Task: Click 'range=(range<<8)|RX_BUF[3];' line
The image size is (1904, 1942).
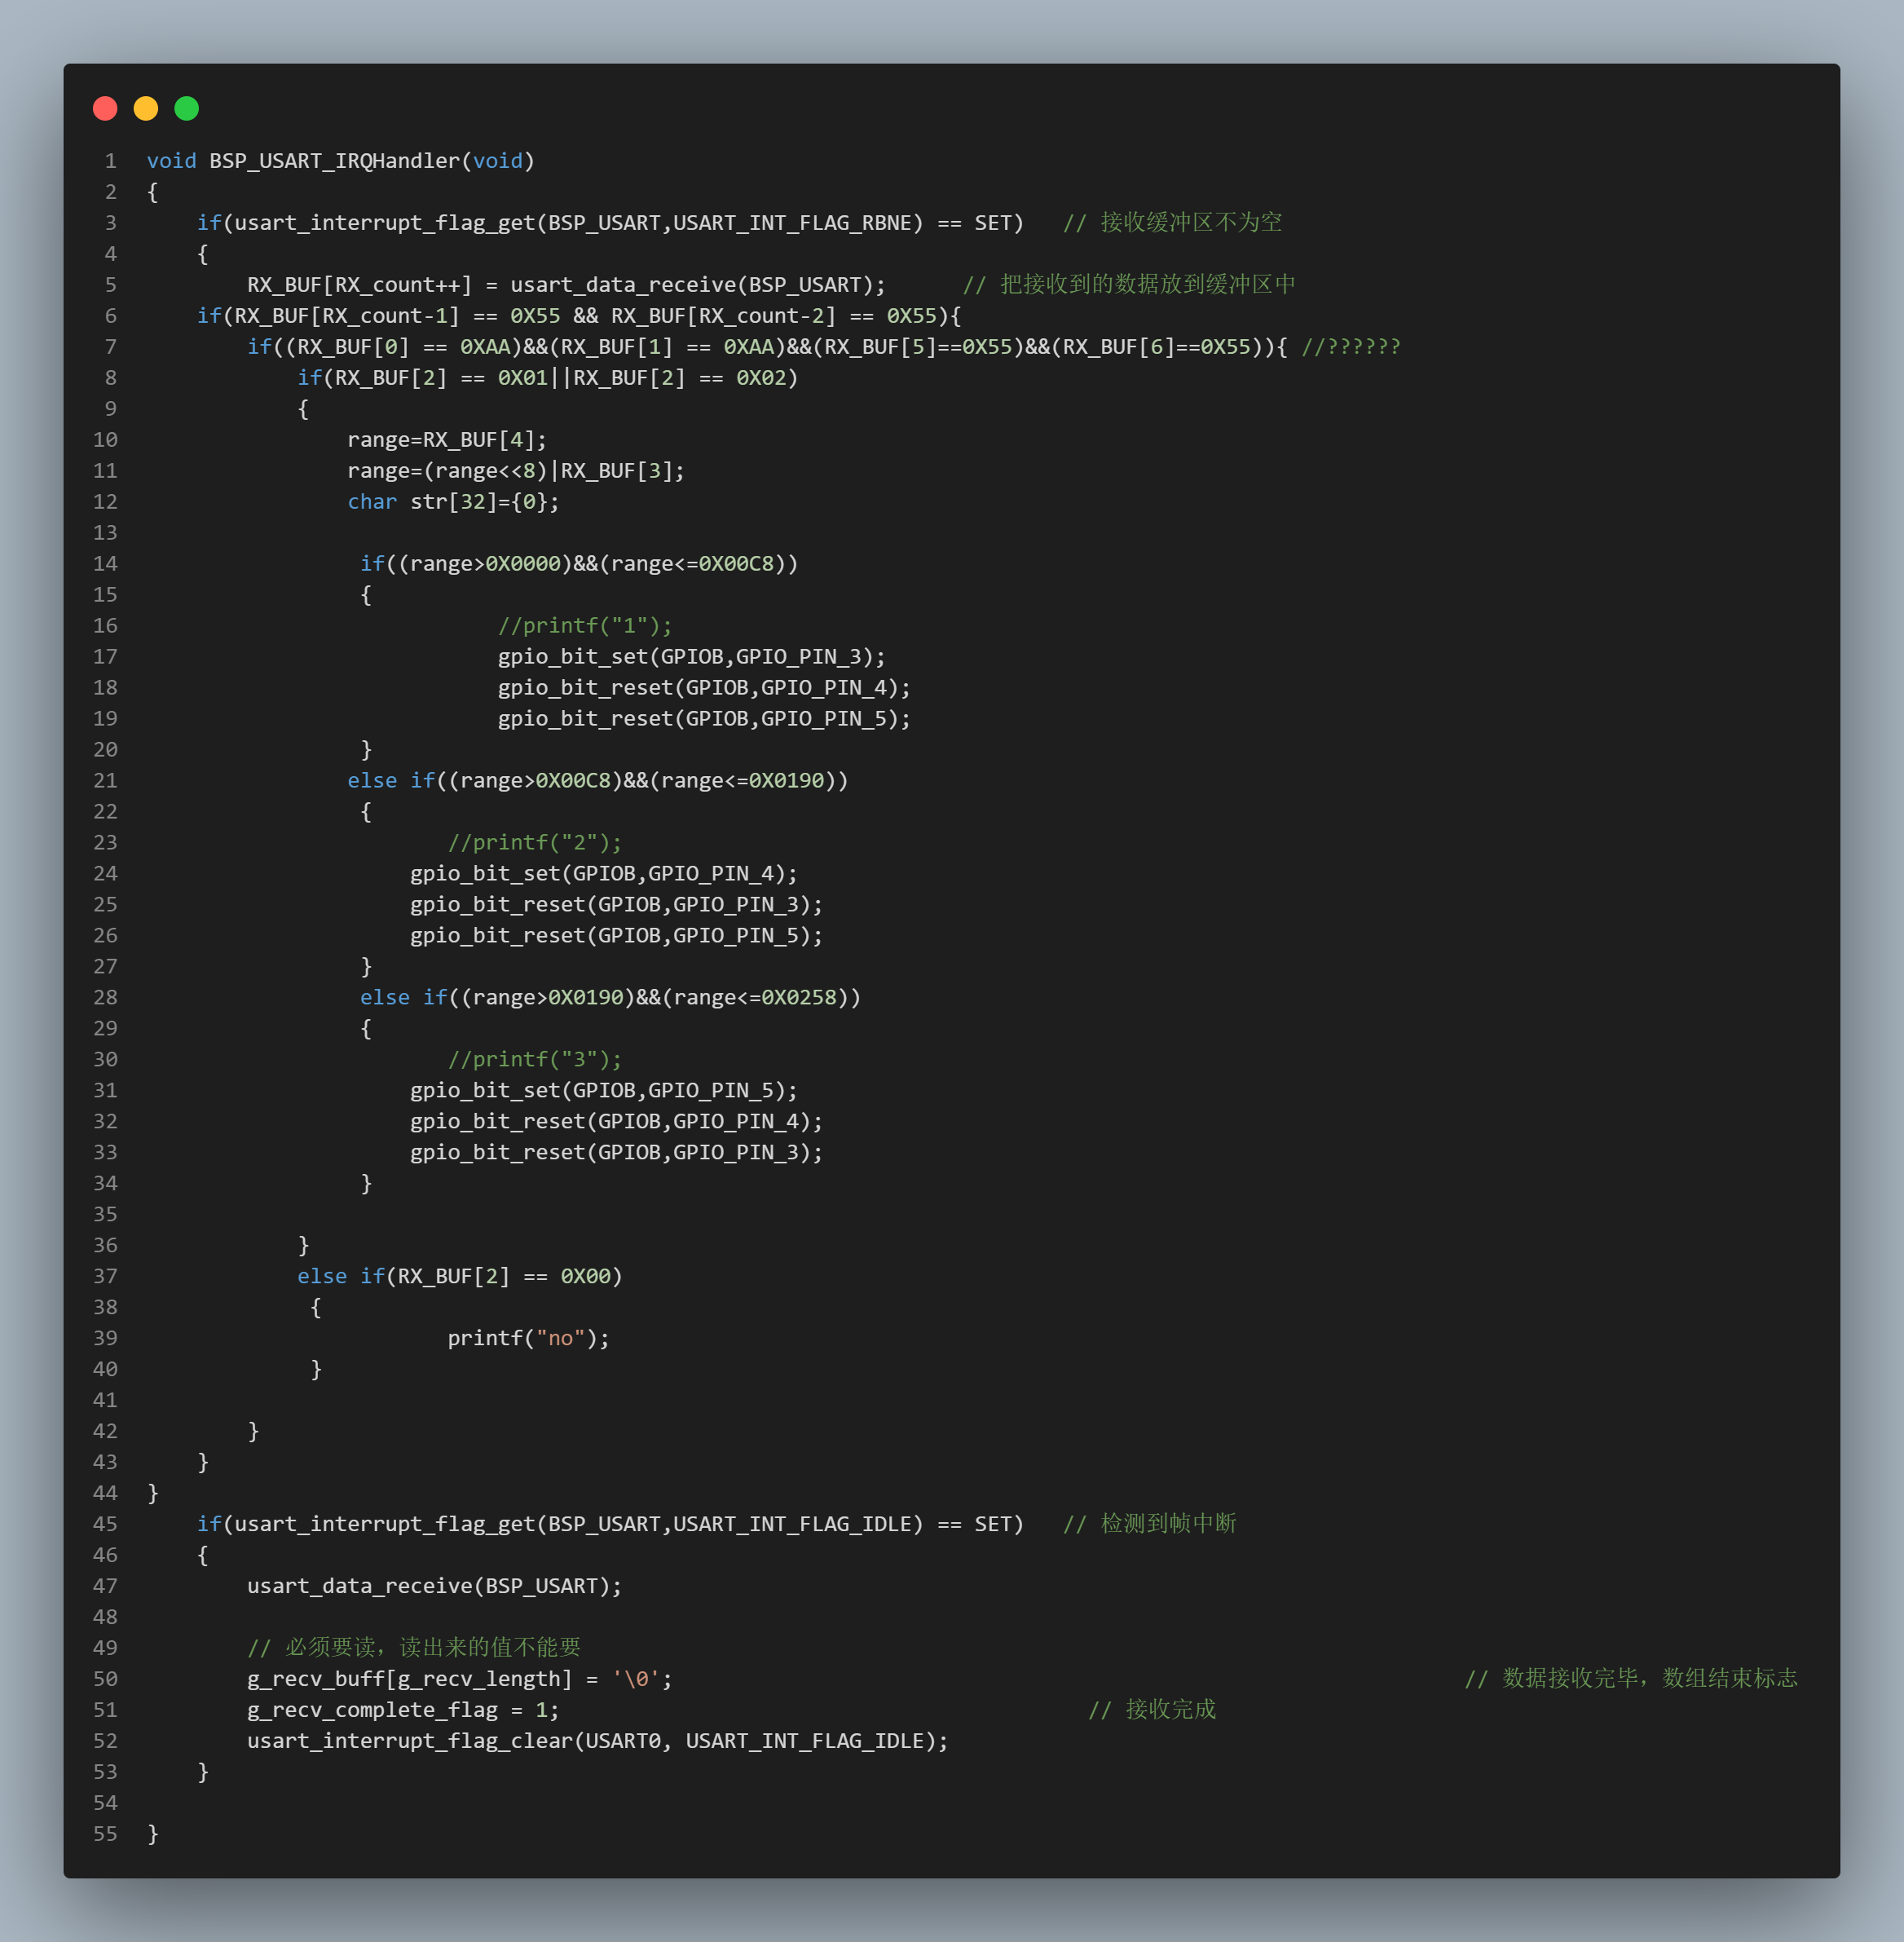Action: click(516, 471)
